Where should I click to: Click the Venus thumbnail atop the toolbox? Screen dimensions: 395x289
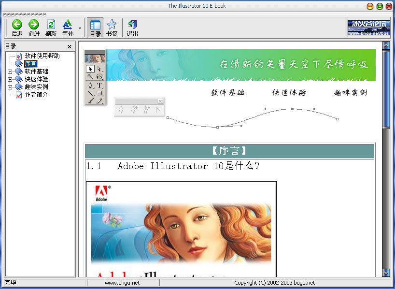pyautogui.click(x=95, y=59)
